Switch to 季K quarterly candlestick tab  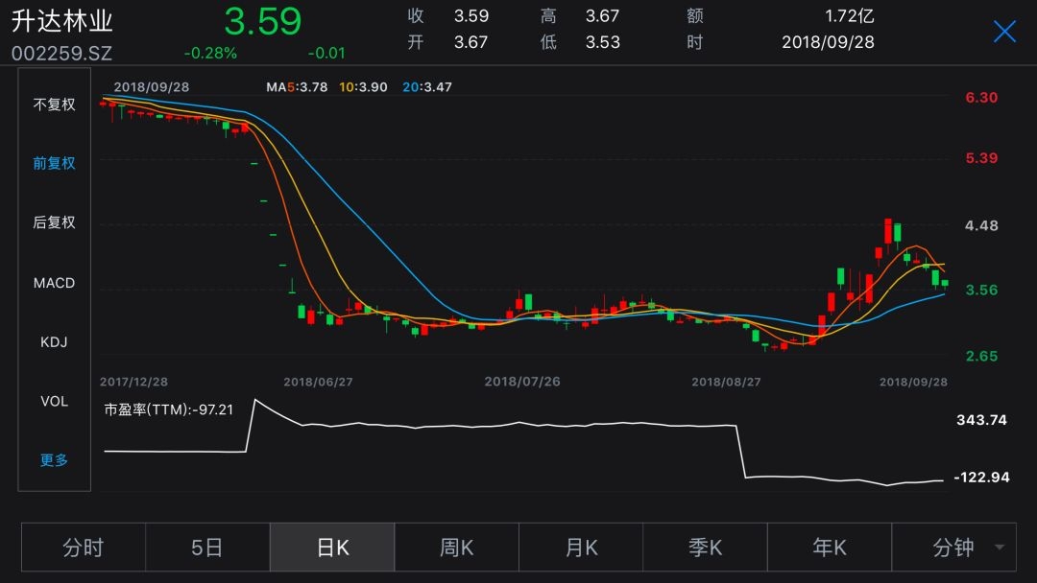pyautogui.click(x=706, y=548)
